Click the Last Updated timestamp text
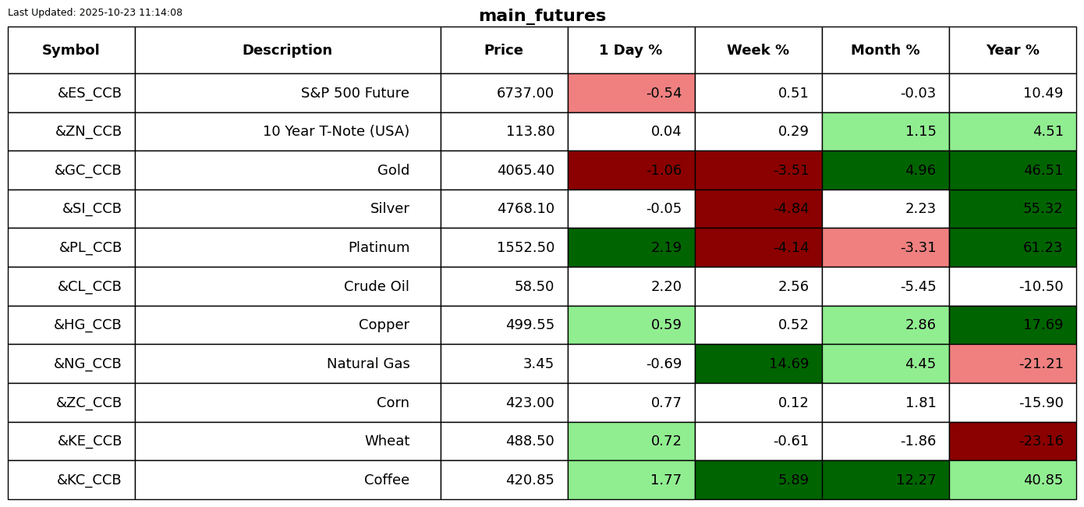 [95, 12]
